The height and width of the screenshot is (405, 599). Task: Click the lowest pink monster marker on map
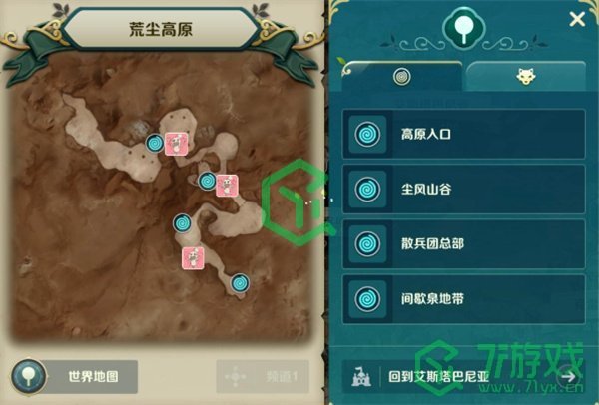193,258
